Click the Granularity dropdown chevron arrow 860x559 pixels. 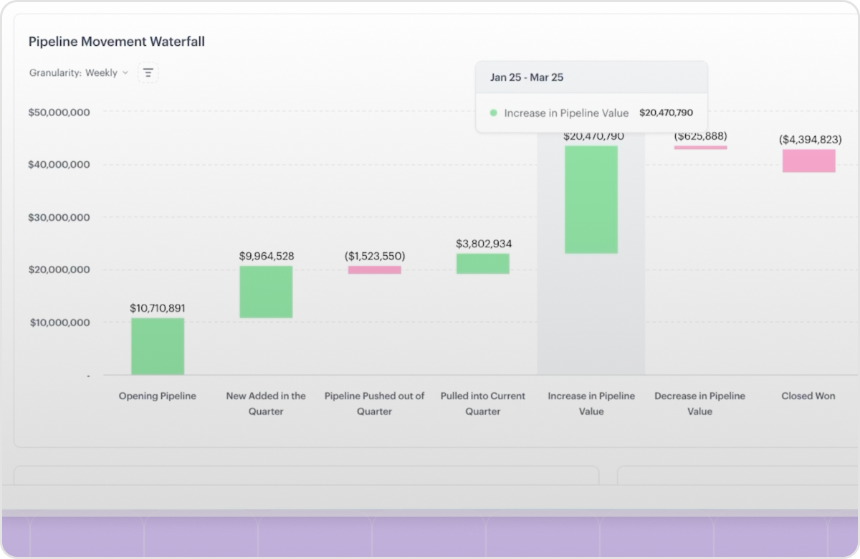click(125, 73)
